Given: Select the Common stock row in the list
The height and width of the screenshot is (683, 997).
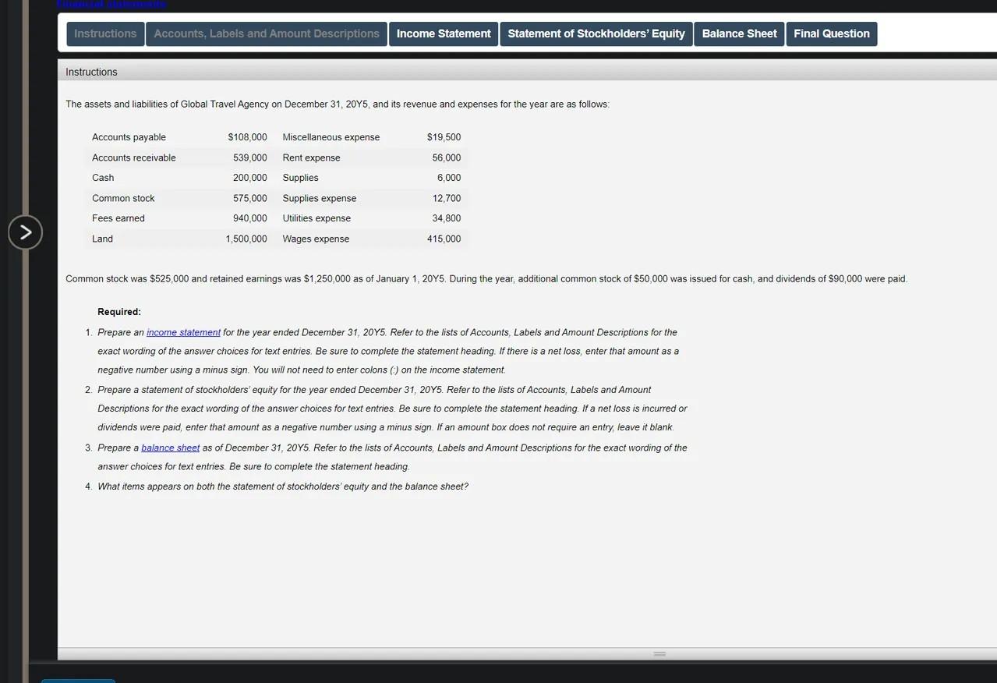Looking at the screenshot, I should click(123, 198).
